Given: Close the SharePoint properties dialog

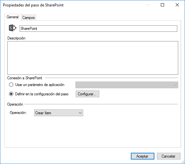Looking at the screenshot, I should (x=177, y=5).
